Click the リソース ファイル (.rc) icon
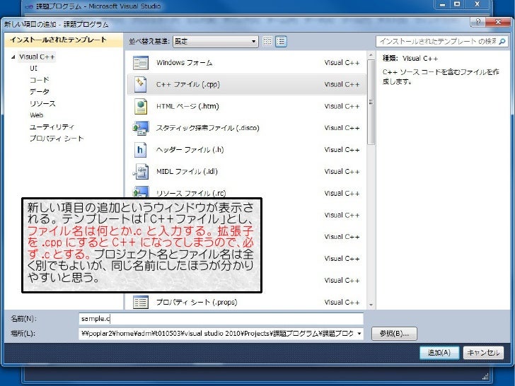Viewport: 515px width, 386px height. click(141, 192)
